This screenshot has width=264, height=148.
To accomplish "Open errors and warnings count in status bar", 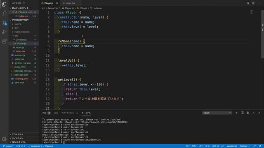I will pyautogui.click(x=21, y=146).
